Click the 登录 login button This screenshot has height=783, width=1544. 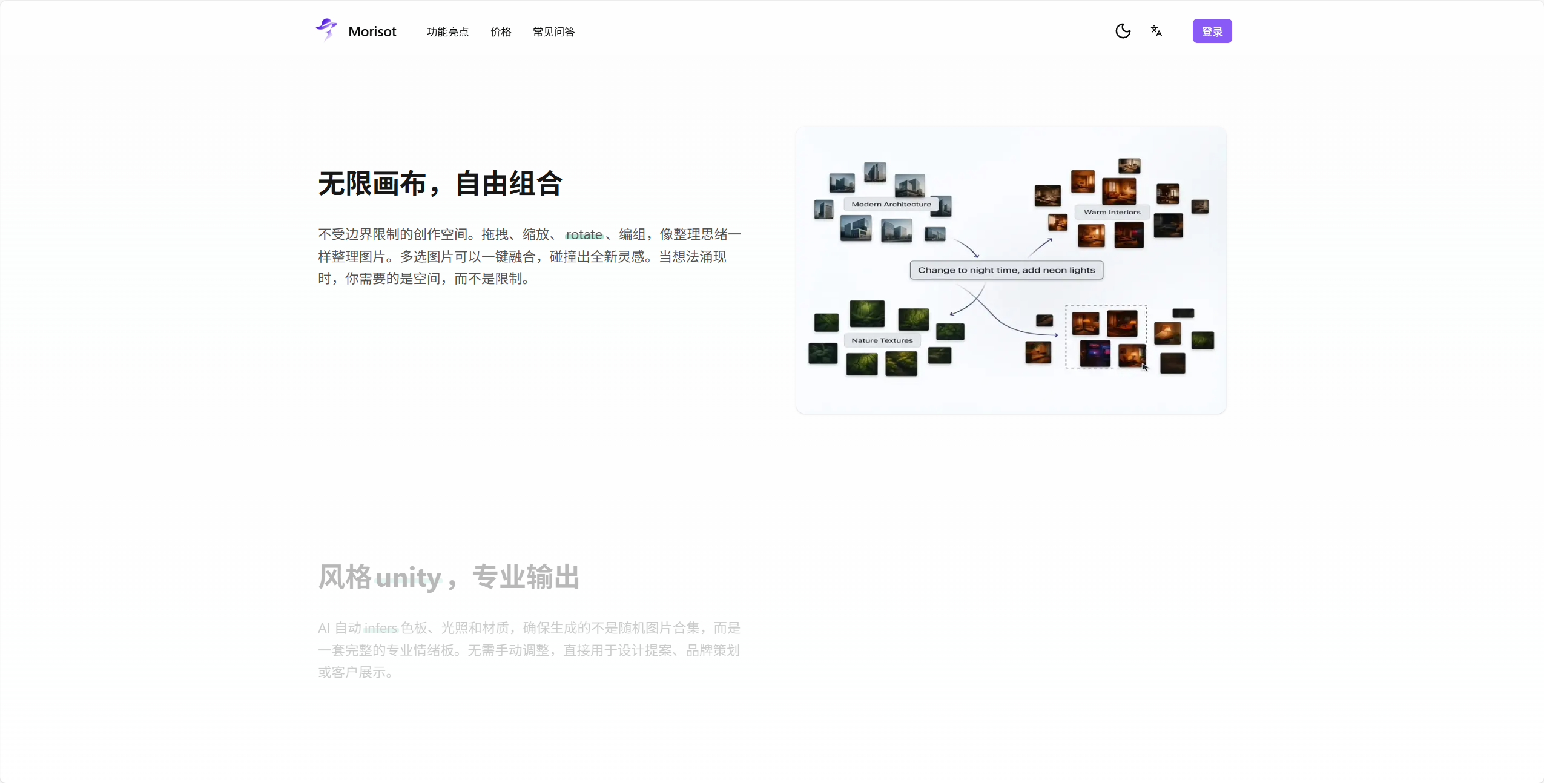(x=1212, y=31)
